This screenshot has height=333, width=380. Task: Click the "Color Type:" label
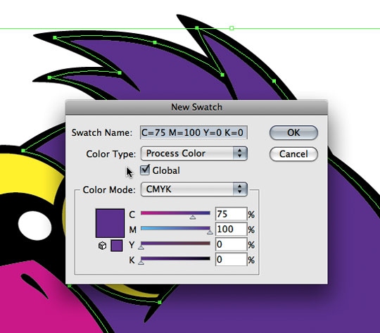click(x=111, y=154)
